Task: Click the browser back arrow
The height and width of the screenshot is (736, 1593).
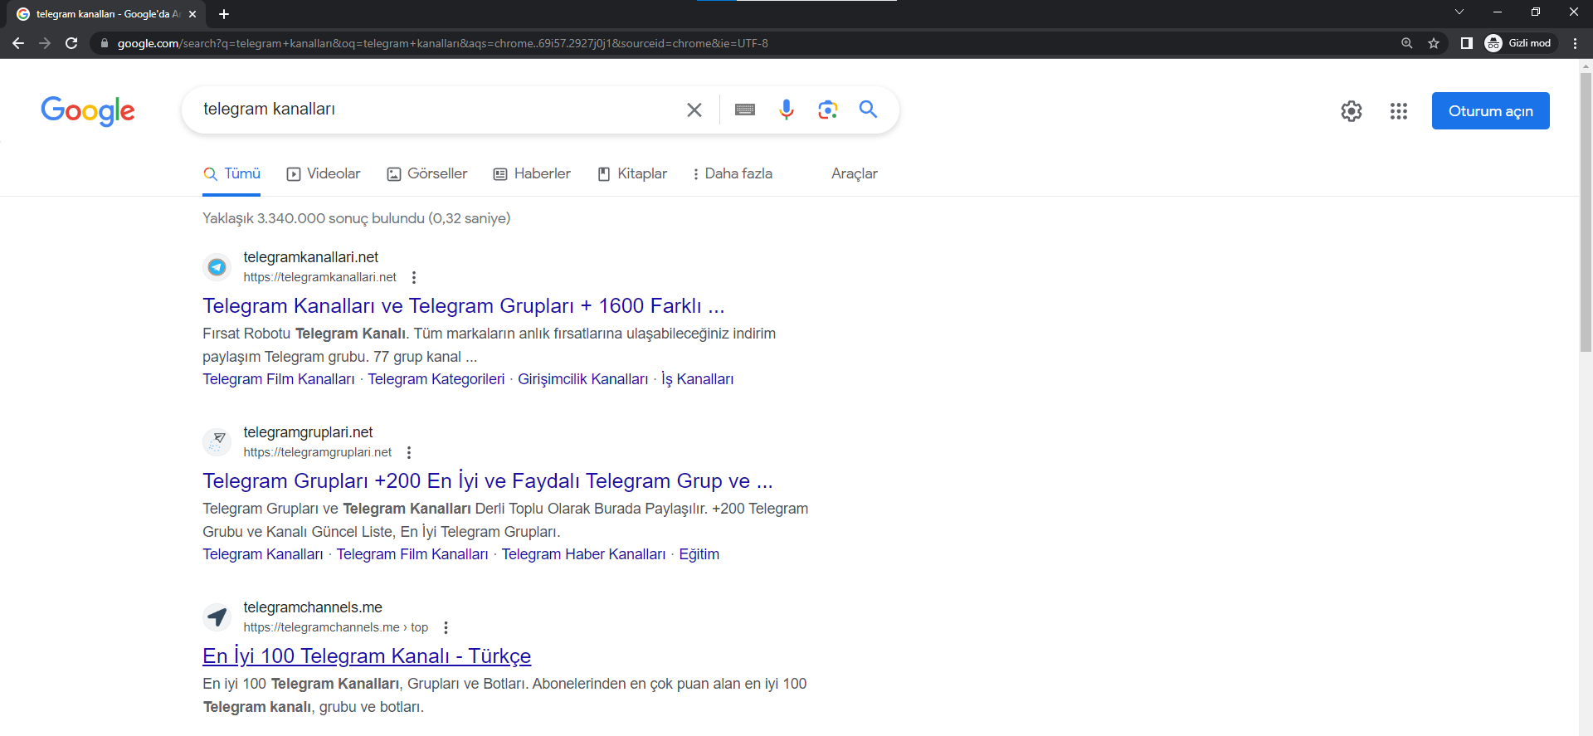Action: (18, 43)
